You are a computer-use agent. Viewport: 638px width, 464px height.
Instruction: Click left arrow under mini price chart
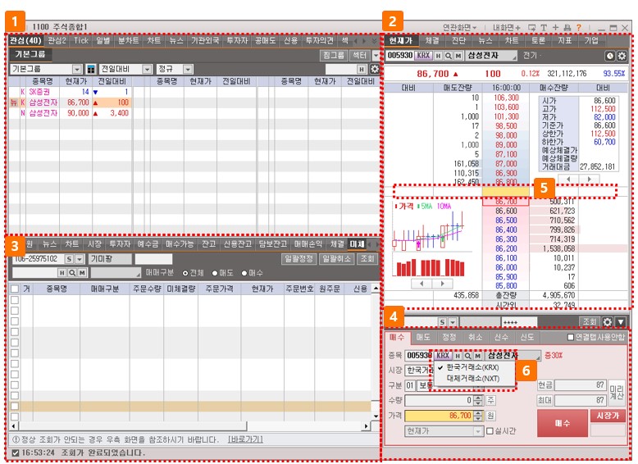(422, 284)
